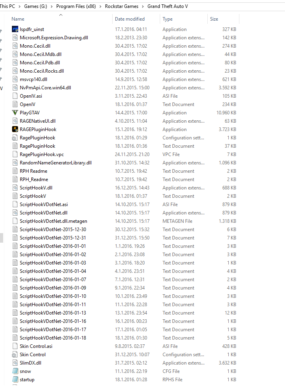This screenshot has height=388, width=285.
Task: Select the ScriptHookVDotNet-2016-01-09 file name
Action: [x=53, y=288]
